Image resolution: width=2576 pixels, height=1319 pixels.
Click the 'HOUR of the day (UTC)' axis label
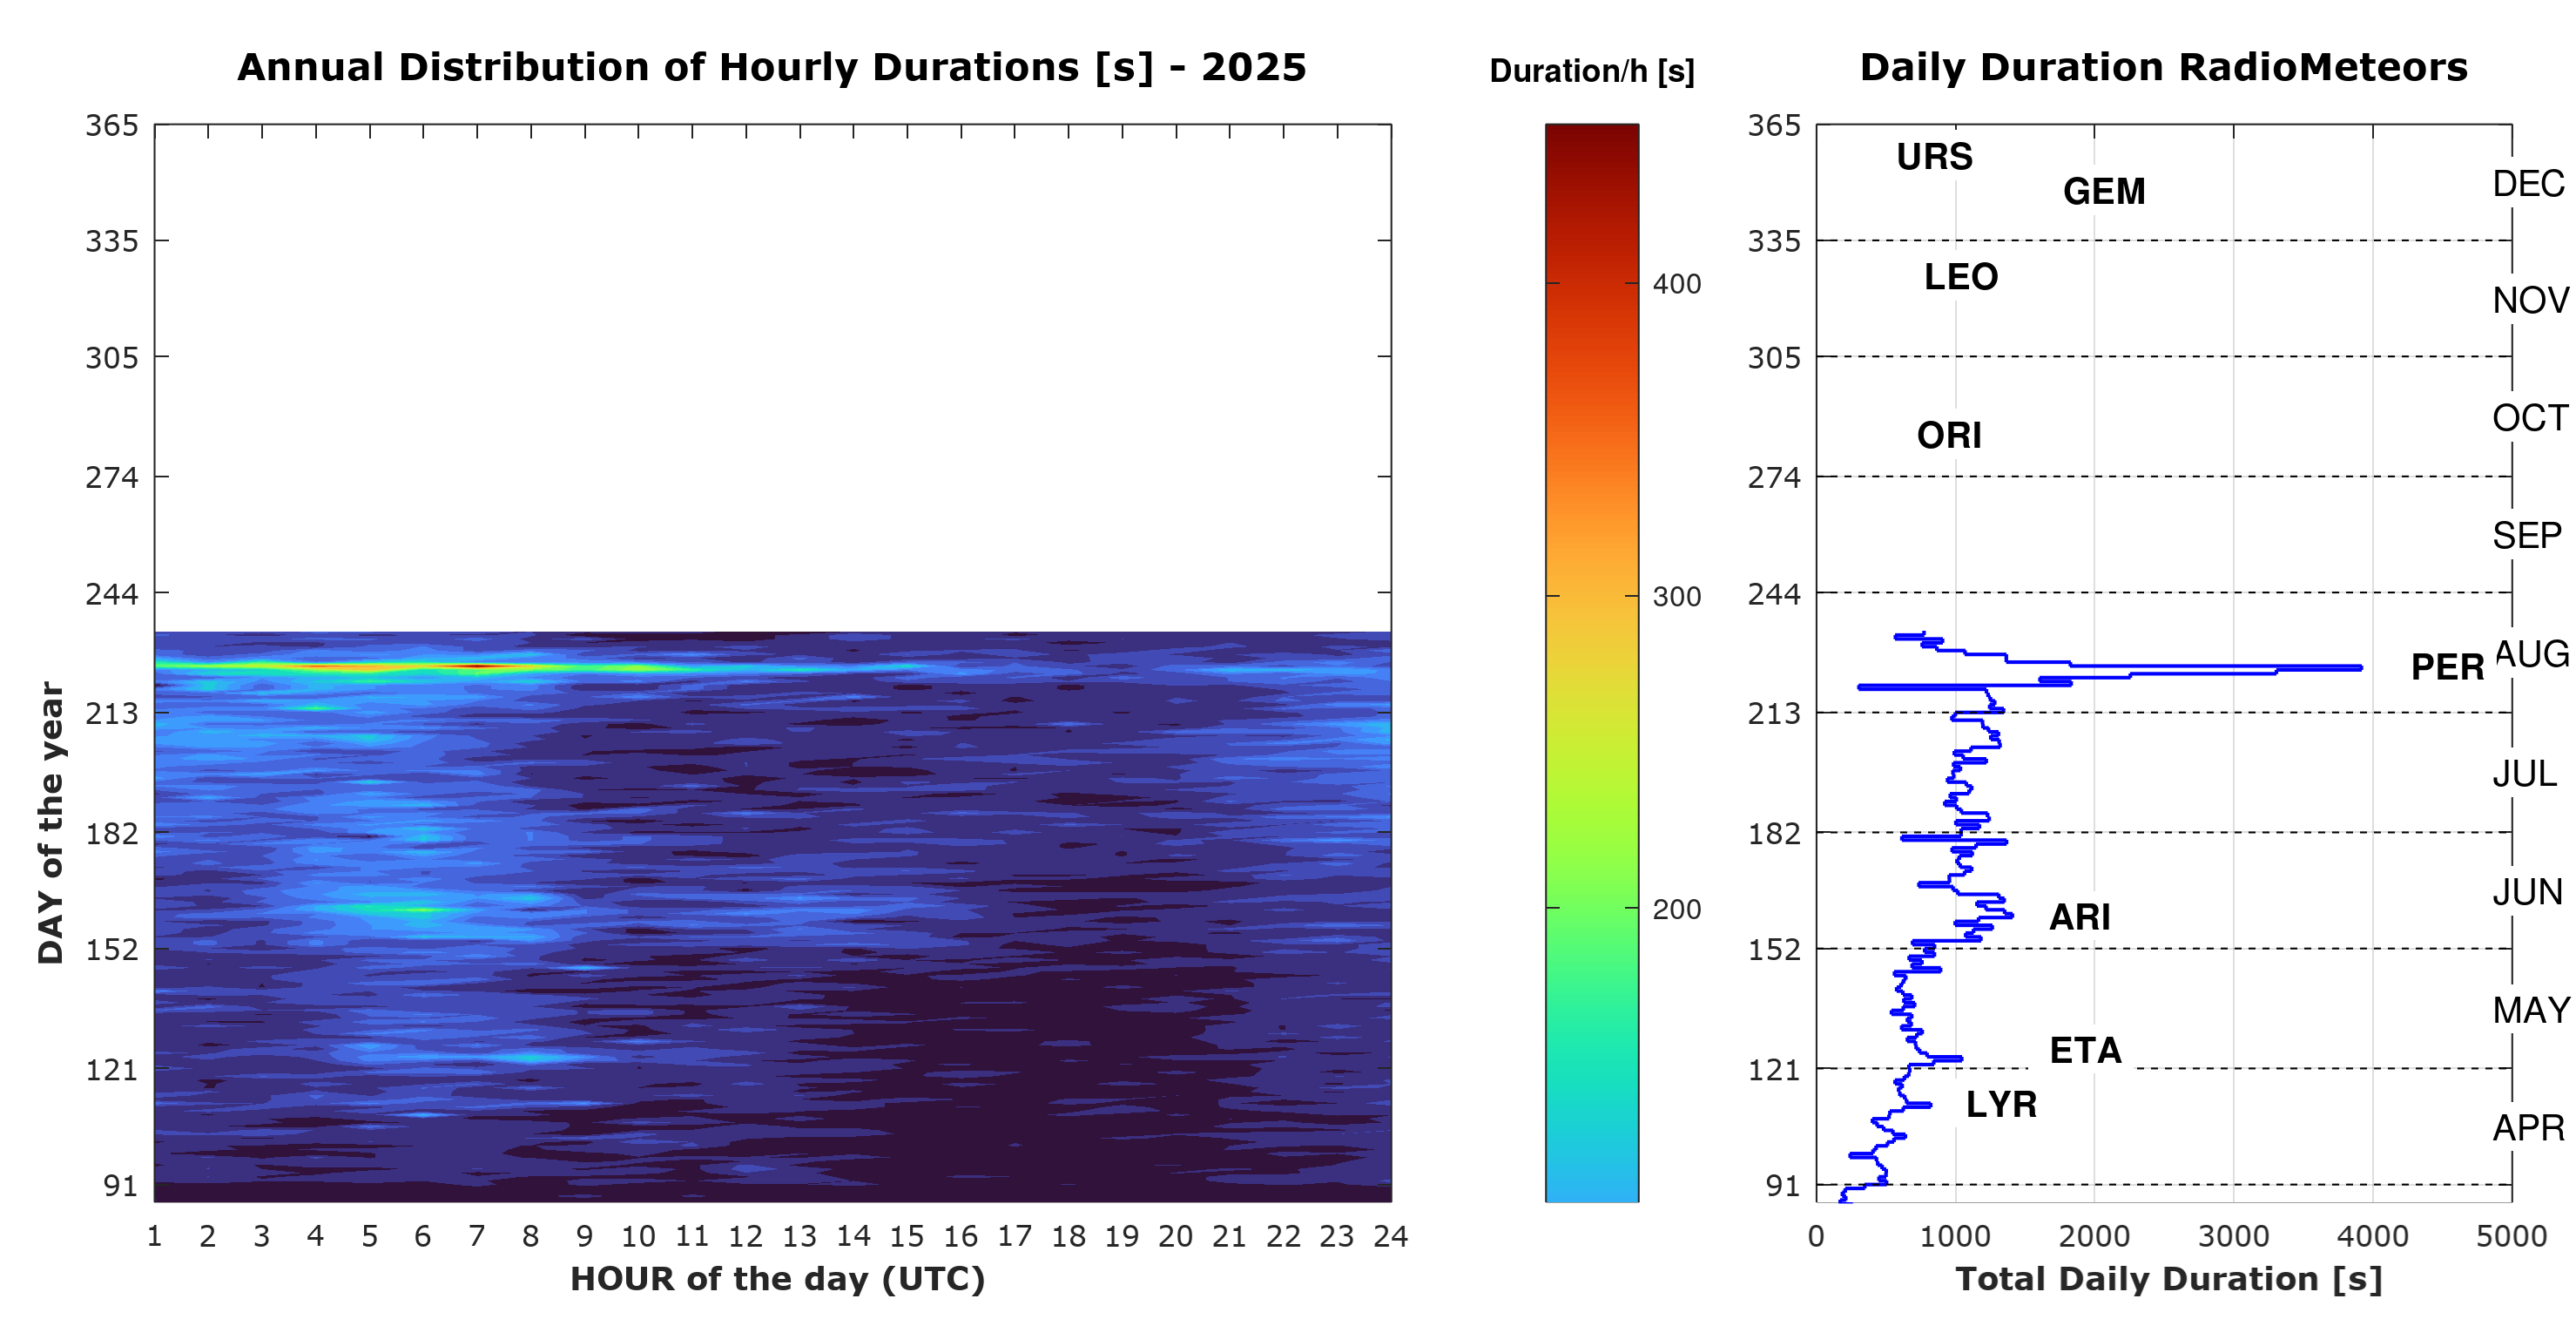[777, 1279]
